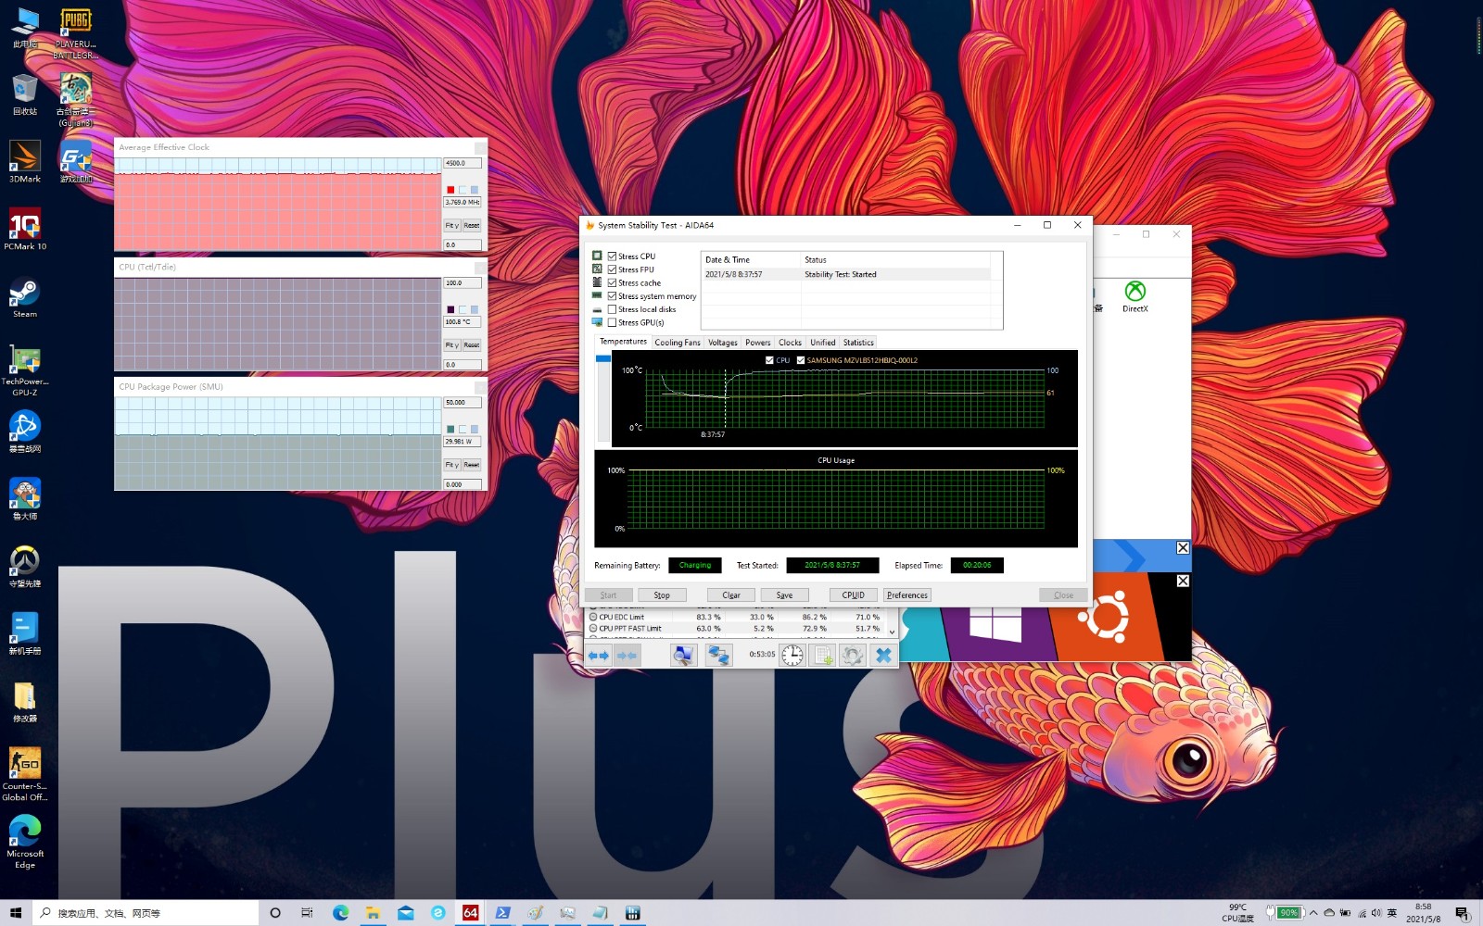Viewport: 1483px width, 926px height.
Task: Select the Temperatures tab
Action: (623, 342)
